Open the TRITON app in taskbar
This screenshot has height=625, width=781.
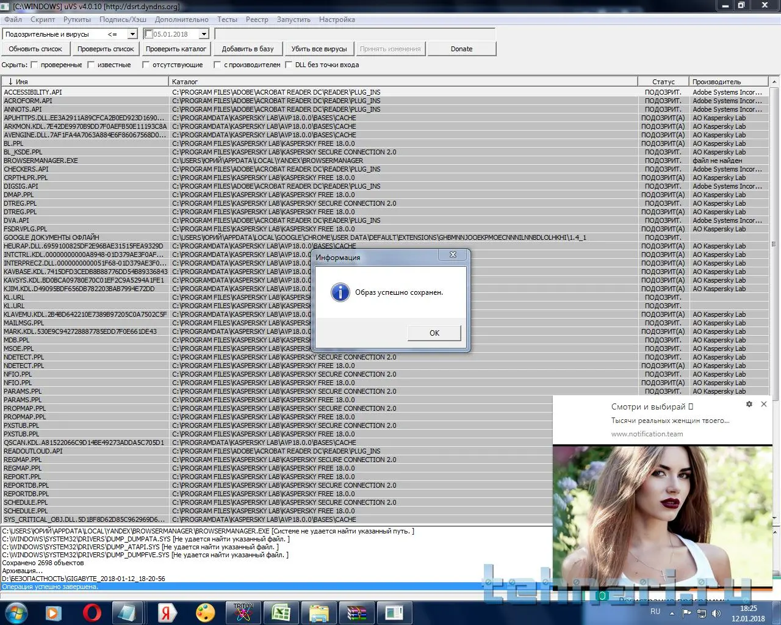(x=243, y=613)
